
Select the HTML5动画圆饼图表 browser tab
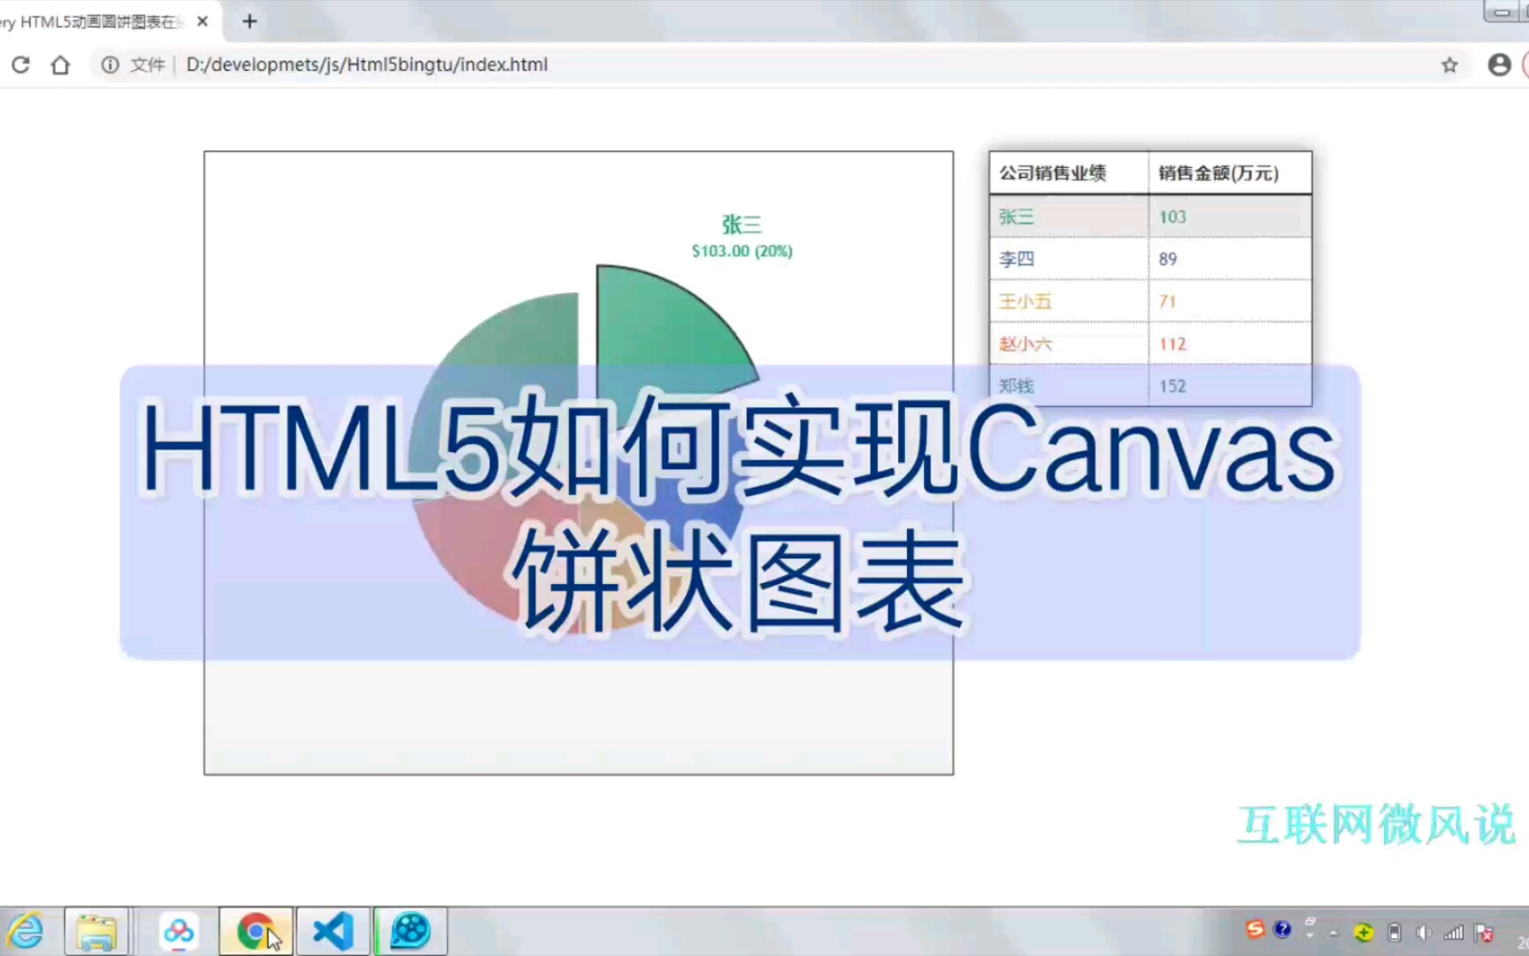[x=97, y=21]
